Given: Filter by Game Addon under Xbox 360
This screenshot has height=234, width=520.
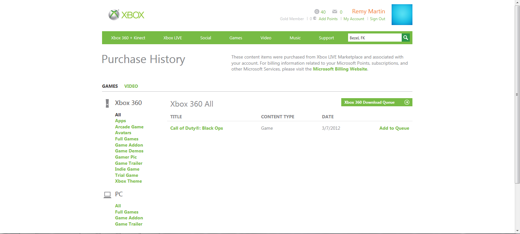Looking at the screenshot, I should 129,145.
